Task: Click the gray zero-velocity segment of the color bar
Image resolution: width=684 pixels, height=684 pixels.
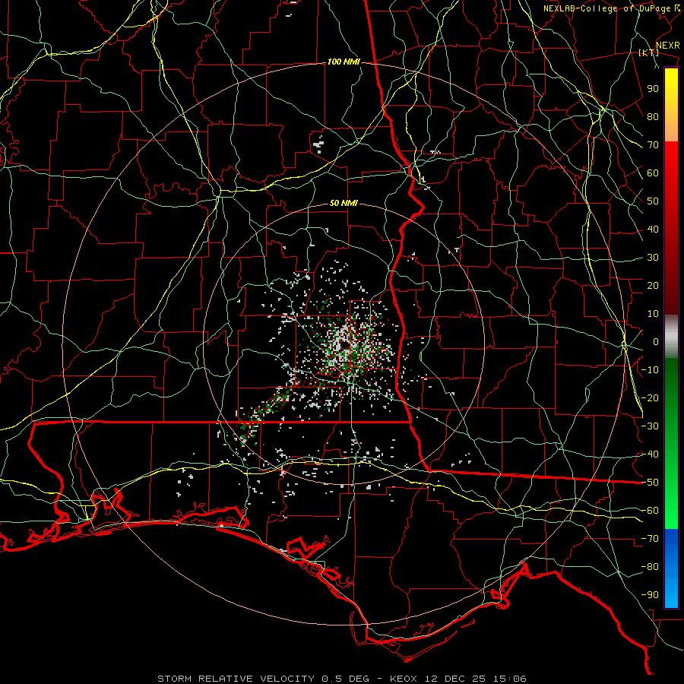Action: pyautogui.click(x=671, y=337)
